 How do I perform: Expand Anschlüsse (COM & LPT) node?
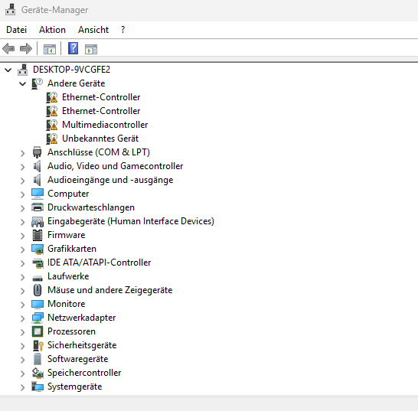[23, 153]
